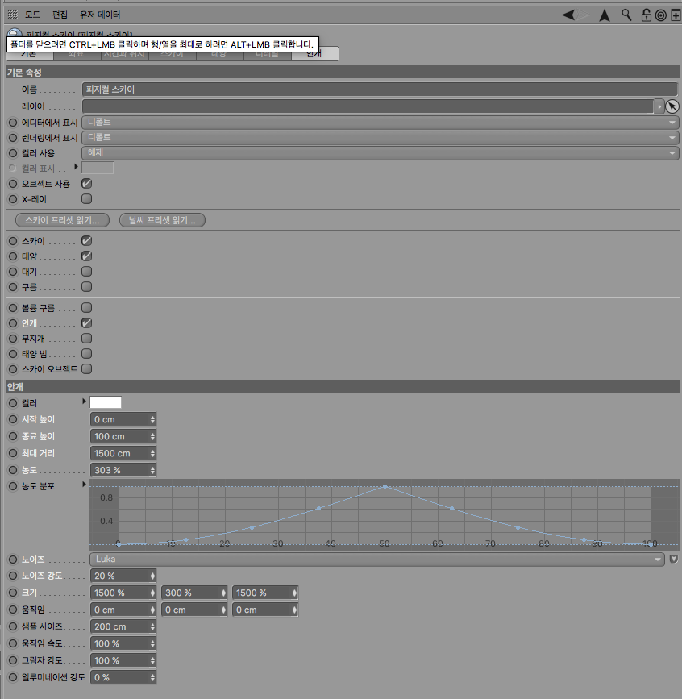Tick the 스카이 오브젝트 checkbox

click(86, 369)
